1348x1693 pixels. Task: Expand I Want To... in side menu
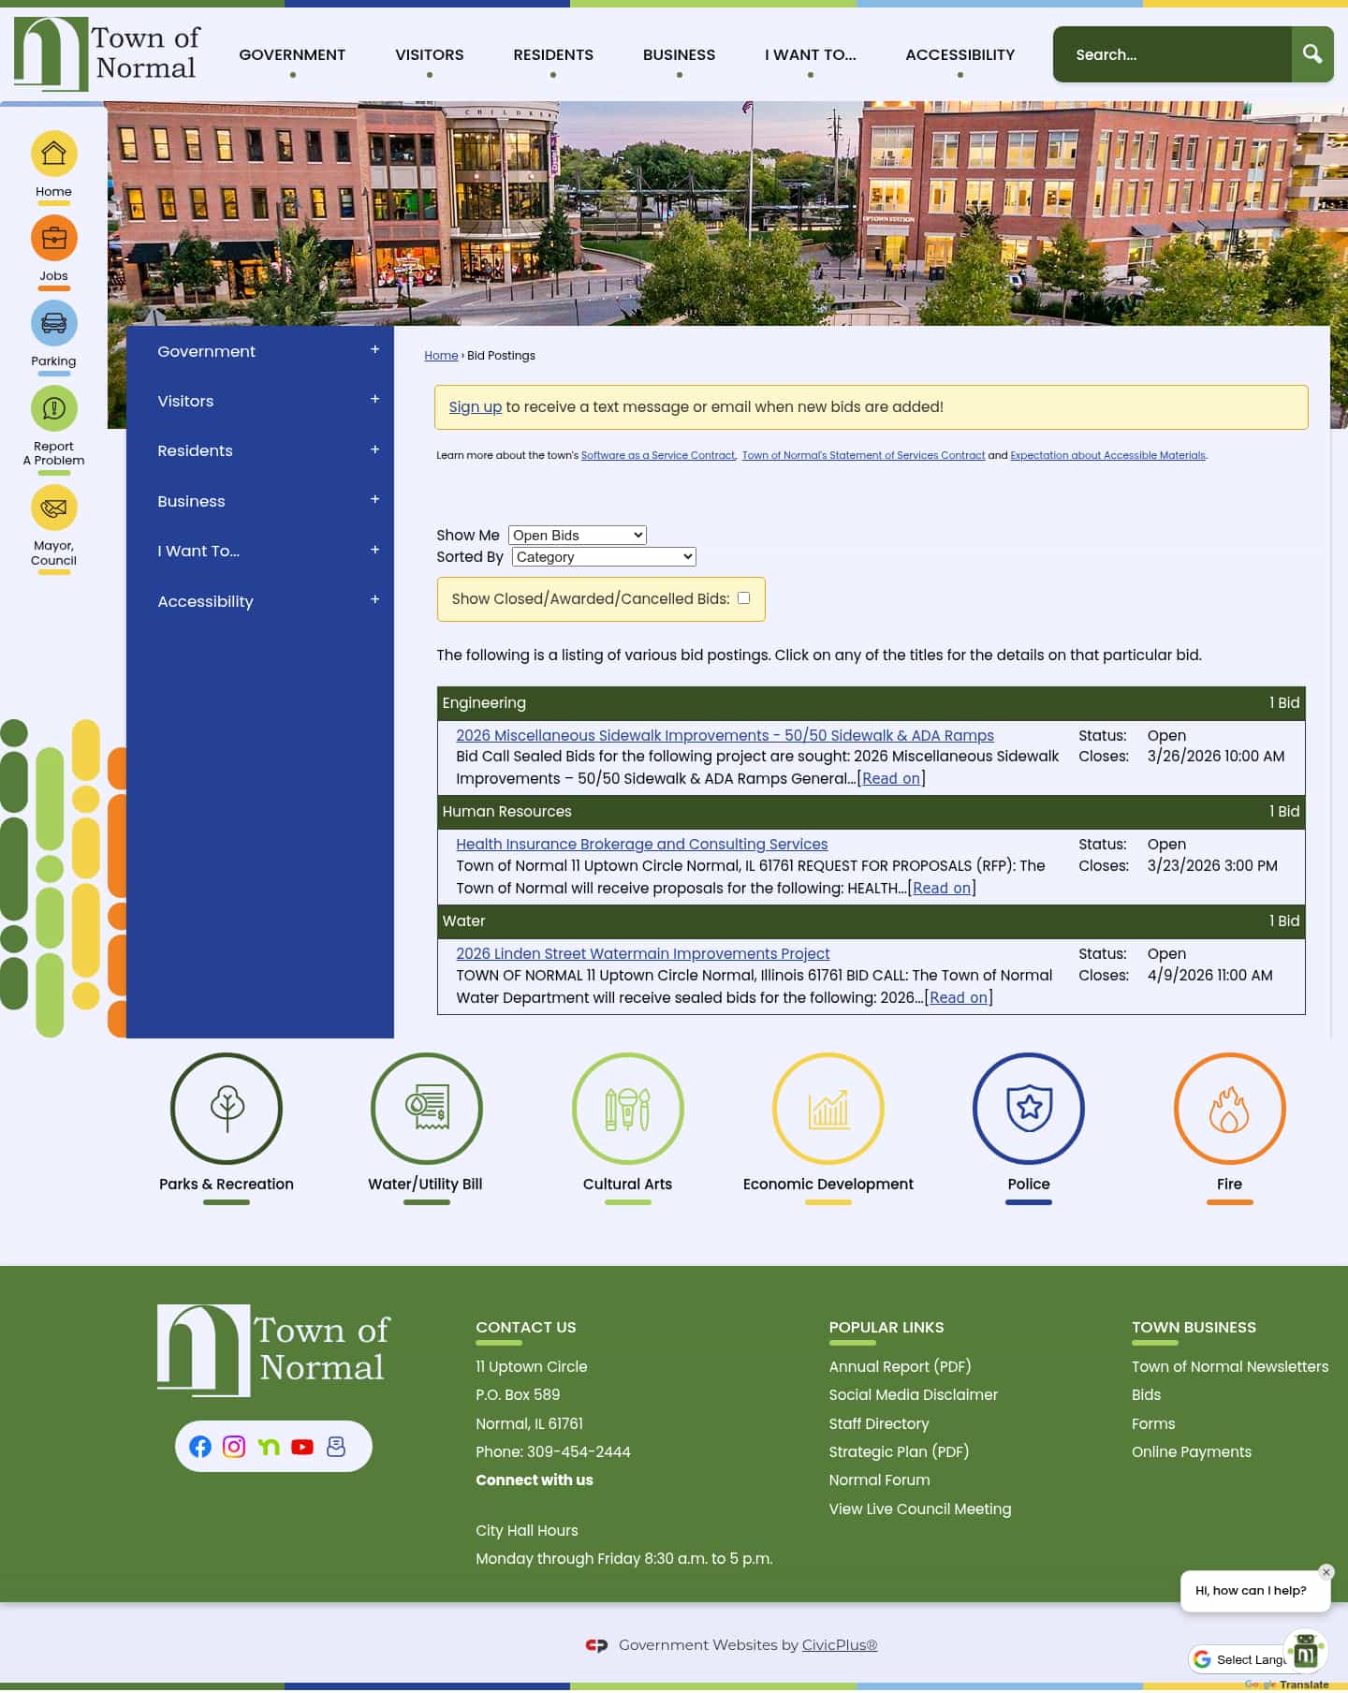(374, 550)
